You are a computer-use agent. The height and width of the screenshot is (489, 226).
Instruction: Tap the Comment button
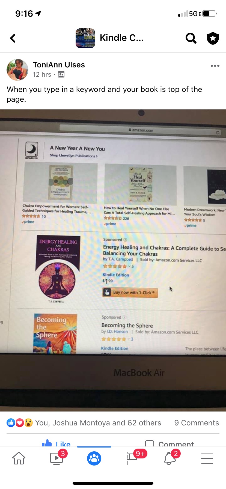(169, 443)
